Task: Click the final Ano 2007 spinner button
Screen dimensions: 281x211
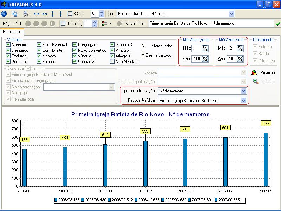Action: [x=240, y=59]
